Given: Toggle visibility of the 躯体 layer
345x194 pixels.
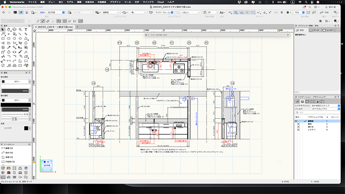Looking at the screenshot, I should pyautogui.click(x=298, y=124).
